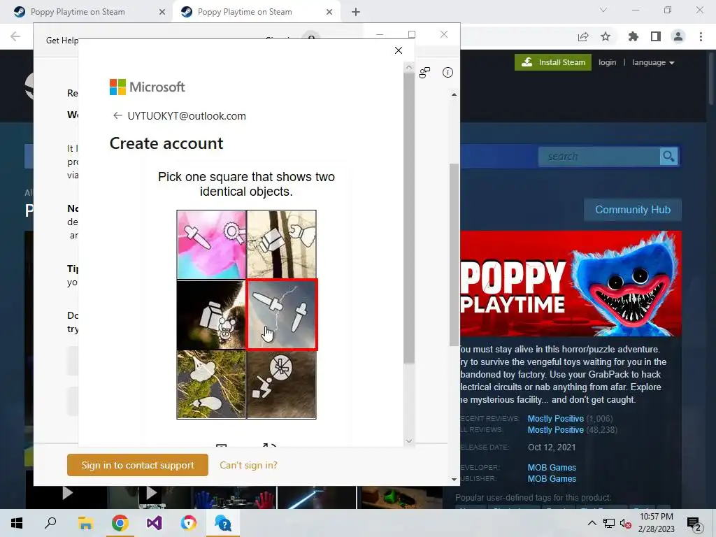716x537 pixels.
Task: Open Chrome profile avatar
Action: pos(678,36)
